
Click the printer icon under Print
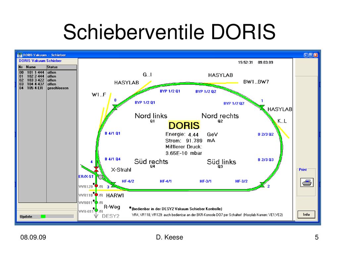tap(307, 183)
